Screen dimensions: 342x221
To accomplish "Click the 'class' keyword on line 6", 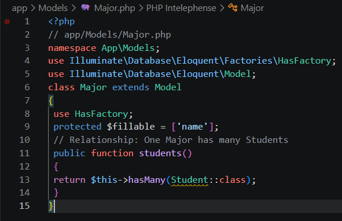I will (61, 87).
